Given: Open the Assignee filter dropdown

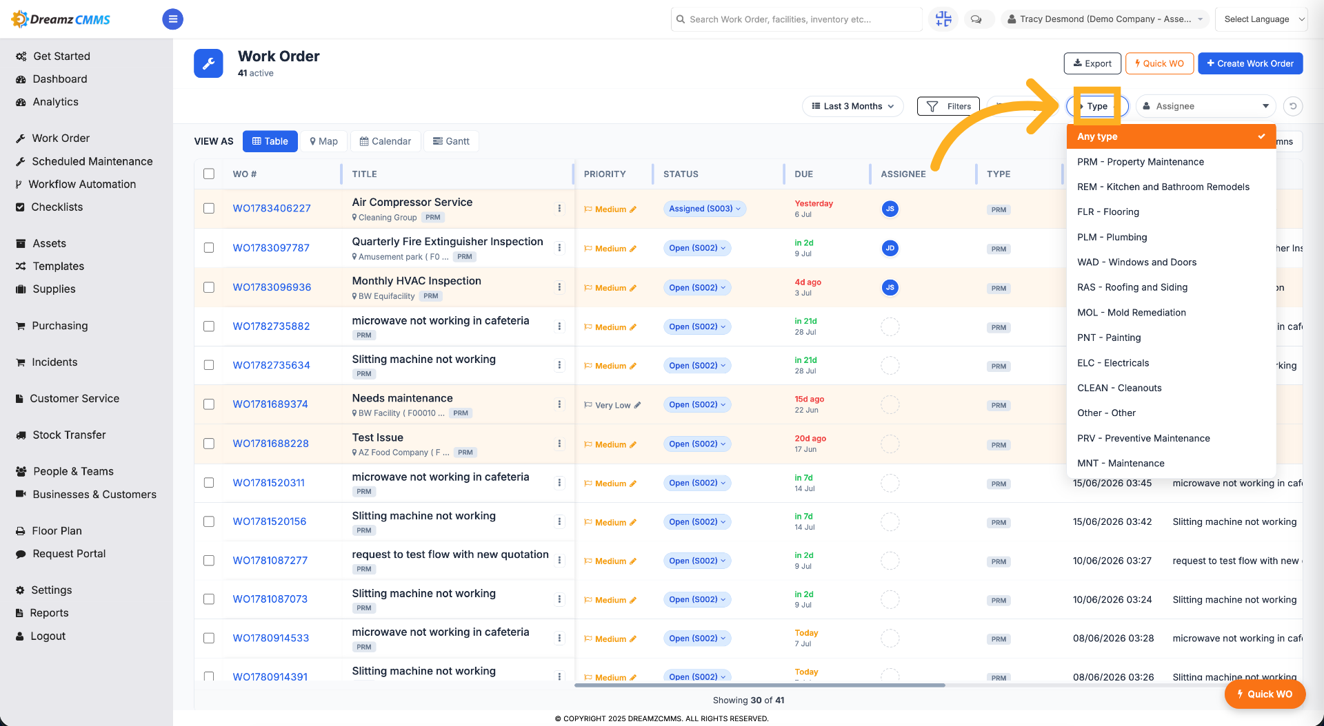Looking at the screenshot, I should [x=1205, y=106].
